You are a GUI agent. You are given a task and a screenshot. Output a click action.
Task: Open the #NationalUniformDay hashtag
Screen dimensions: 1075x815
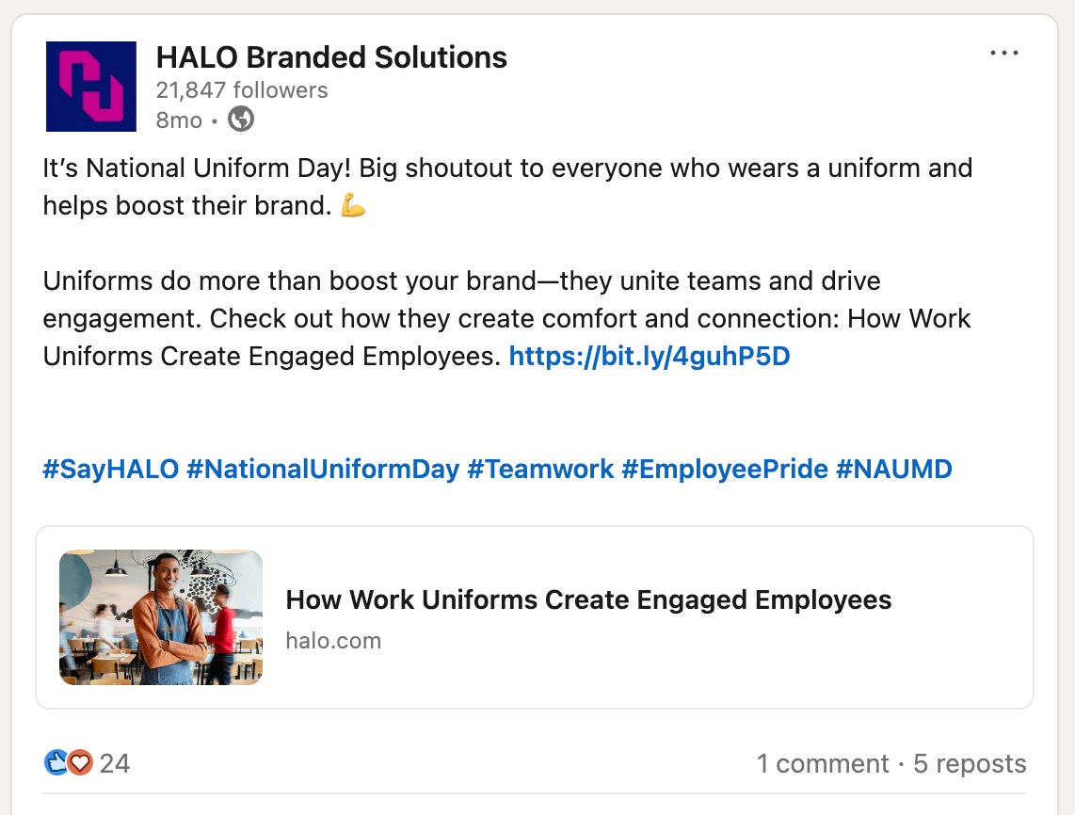point(323,469)
